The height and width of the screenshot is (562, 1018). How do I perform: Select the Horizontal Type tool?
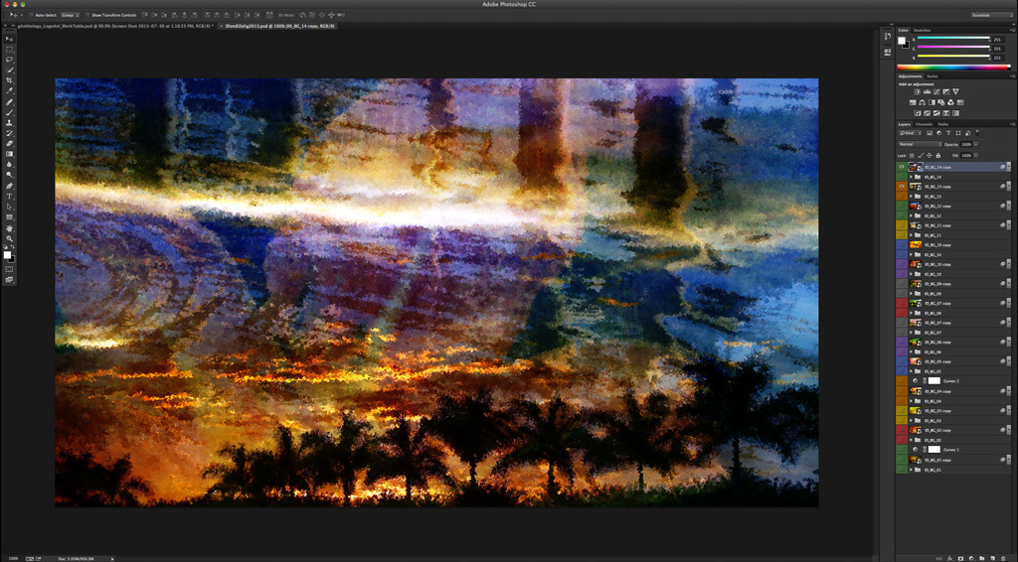[9, 196]
